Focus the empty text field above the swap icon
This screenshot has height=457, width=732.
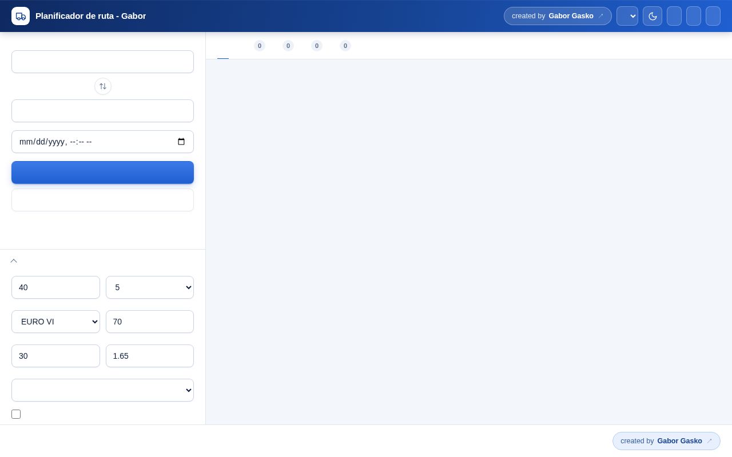(102, 62)
